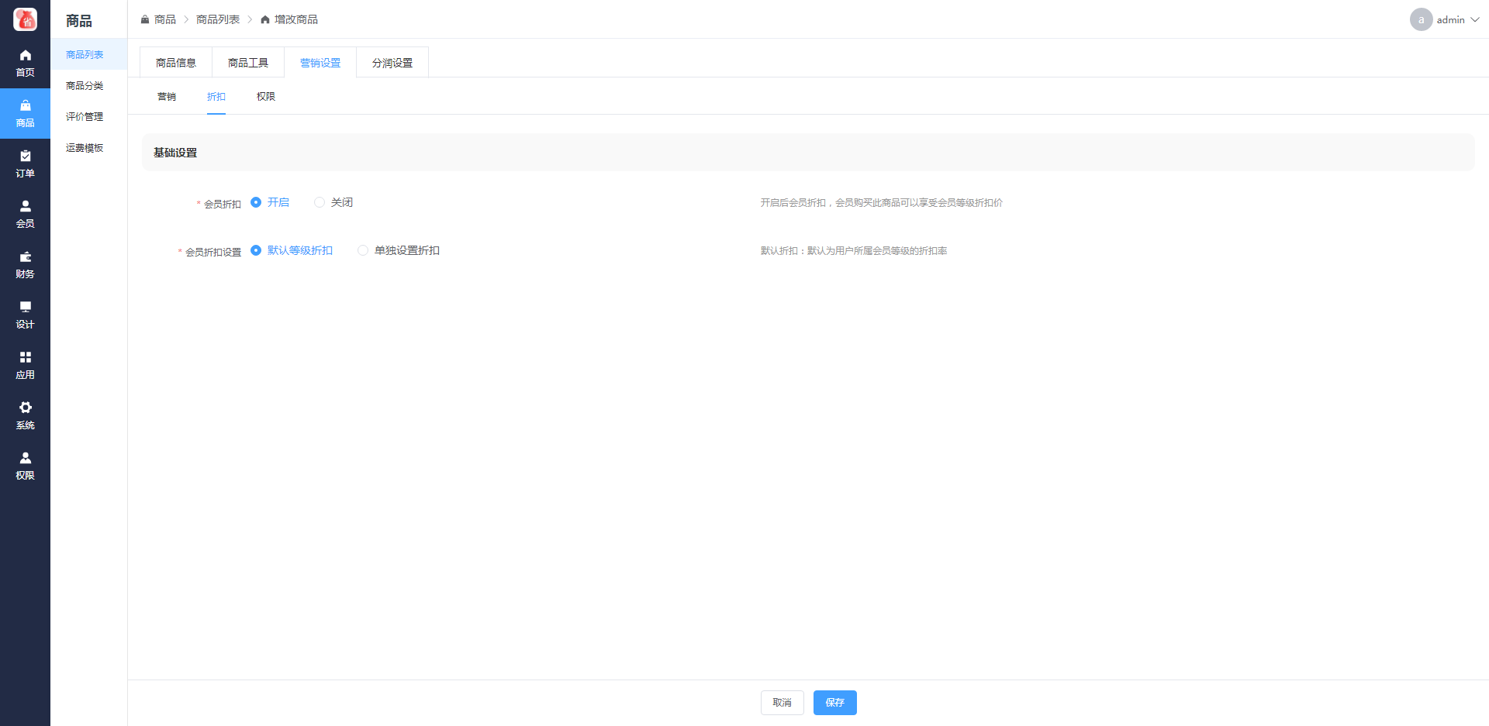Viewport: 1489px width, 726px height.
Task: Select 关闭 for member discount
Action: coord(320,202)
